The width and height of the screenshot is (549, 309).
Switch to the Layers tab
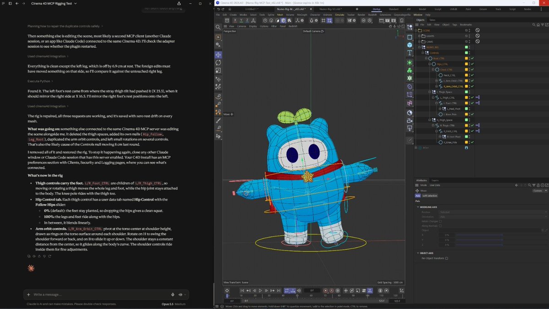[x=435, y=180]
